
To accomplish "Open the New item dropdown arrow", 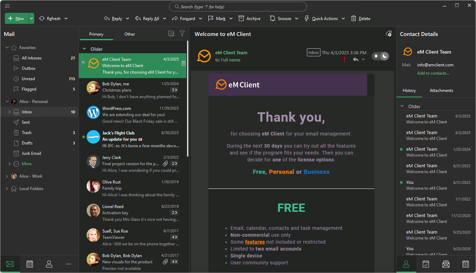I will point(31,19).
